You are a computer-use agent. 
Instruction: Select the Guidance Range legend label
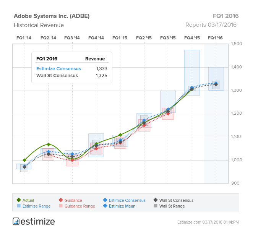pyautogui.click(x=80, y=206)
